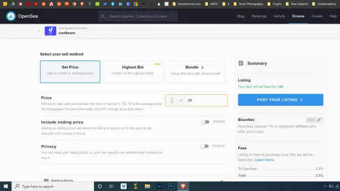Open the Gmail bookmark
This screenshot has height=191, width=340.
[x=21, y=4]
